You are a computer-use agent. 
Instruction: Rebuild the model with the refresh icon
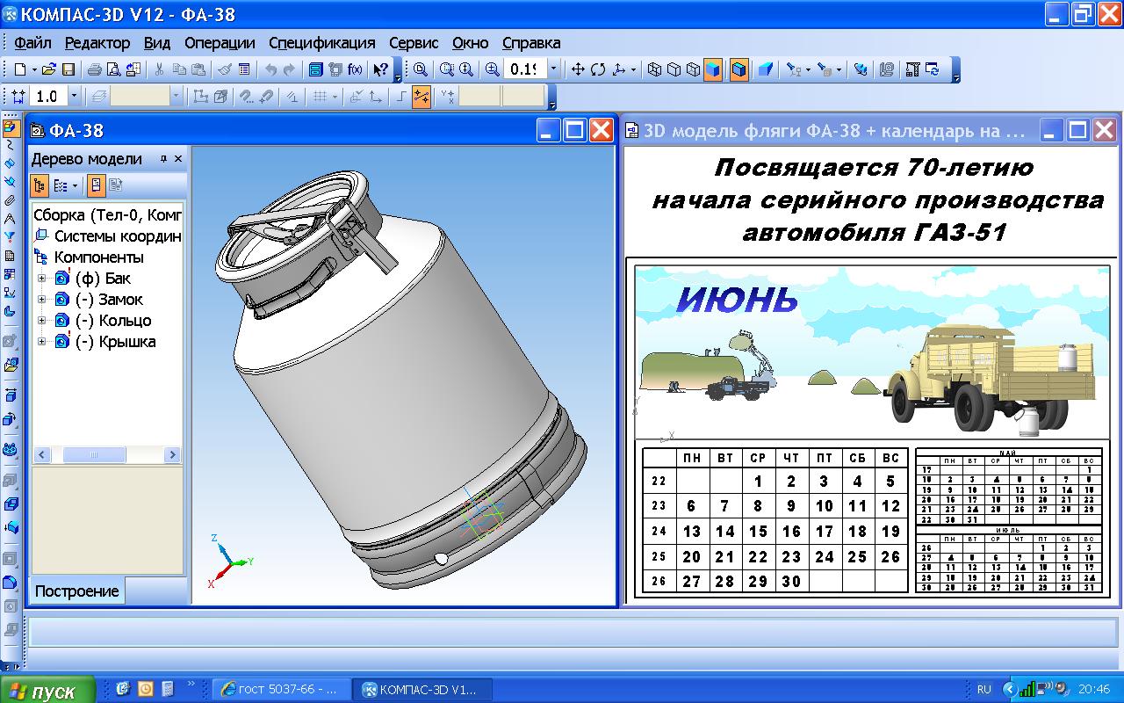(x=933, y=69)
